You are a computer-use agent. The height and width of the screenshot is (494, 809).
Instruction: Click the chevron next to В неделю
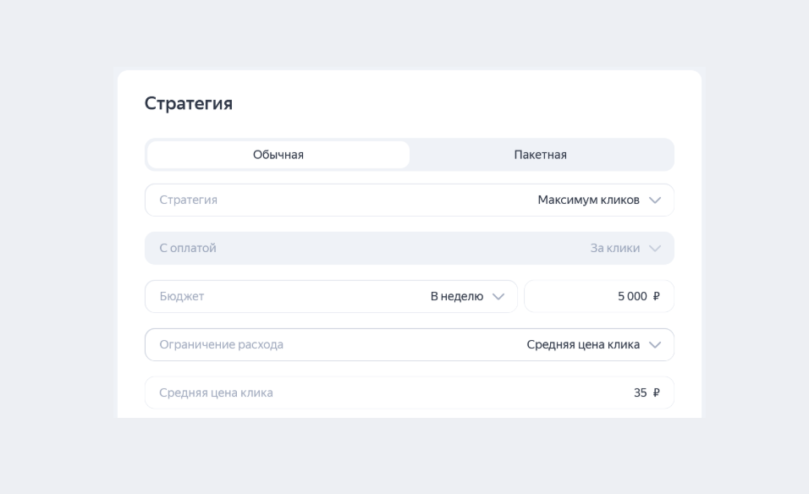pos(499,296)
